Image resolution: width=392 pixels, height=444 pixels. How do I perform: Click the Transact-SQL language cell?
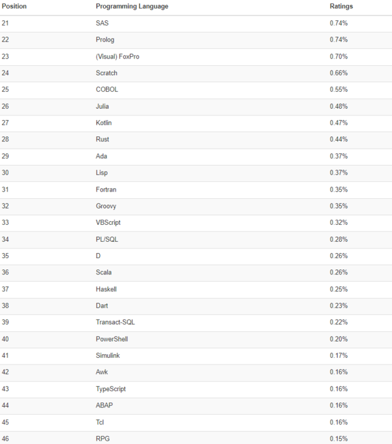click(x=115, y=322)
